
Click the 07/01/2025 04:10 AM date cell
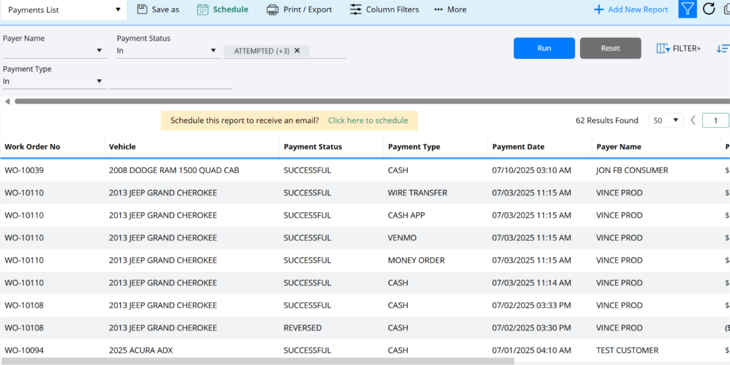coord(532,350)
